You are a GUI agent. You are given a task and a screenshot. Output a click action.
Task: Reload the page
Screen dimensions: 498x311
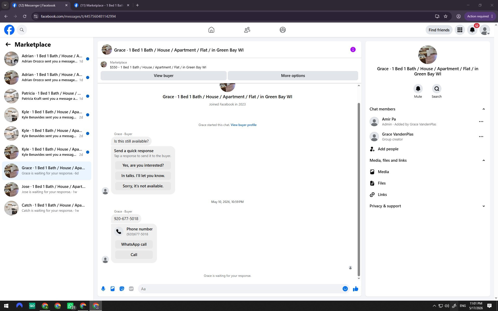tap(25, 16)
